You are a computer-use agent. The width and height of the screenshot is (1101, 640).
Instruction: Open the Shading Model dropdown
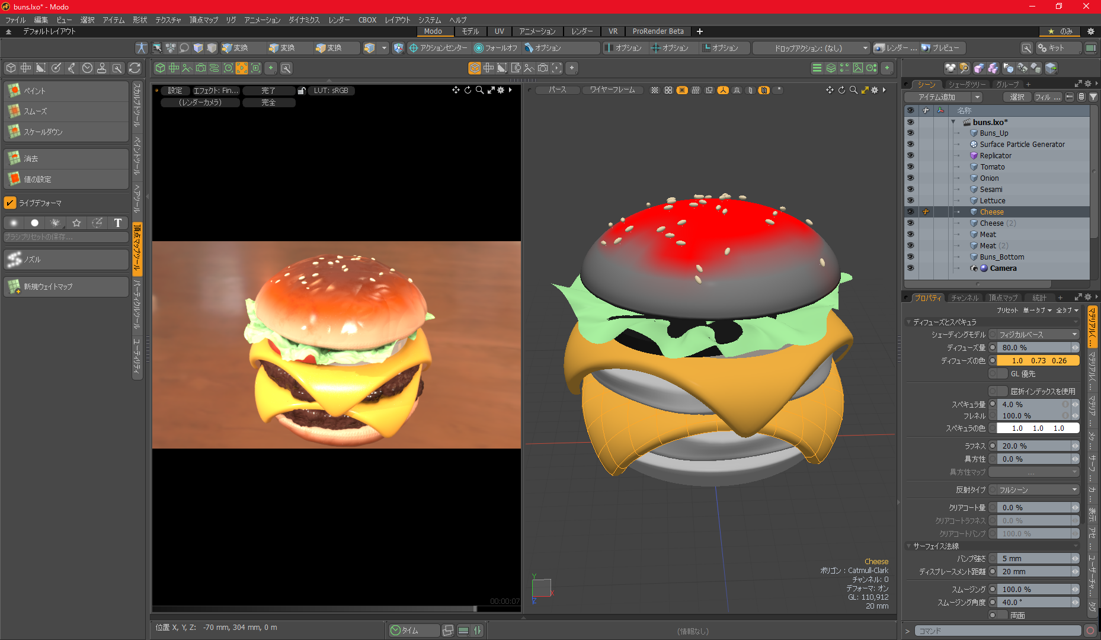click(1038, 335)
